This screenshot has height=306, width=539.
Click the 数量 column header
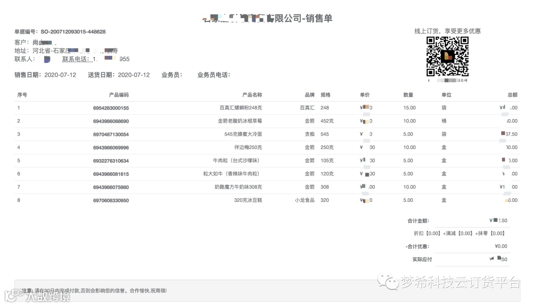(x=408, y=95)
